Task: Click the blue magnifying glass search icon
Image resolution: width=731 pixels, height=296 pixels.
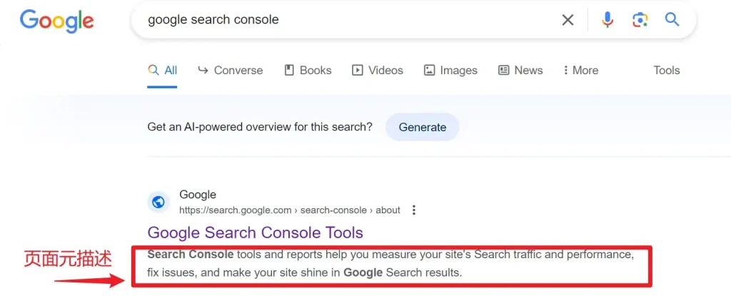Action: (672, 19)
